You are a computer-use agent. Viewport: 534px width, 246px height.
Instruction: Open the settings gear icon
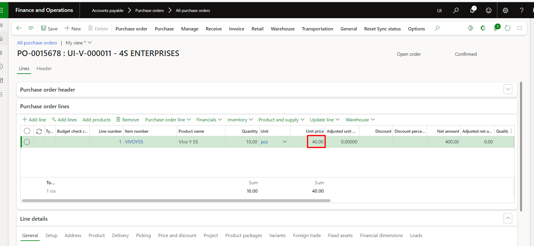pos(505,10)
